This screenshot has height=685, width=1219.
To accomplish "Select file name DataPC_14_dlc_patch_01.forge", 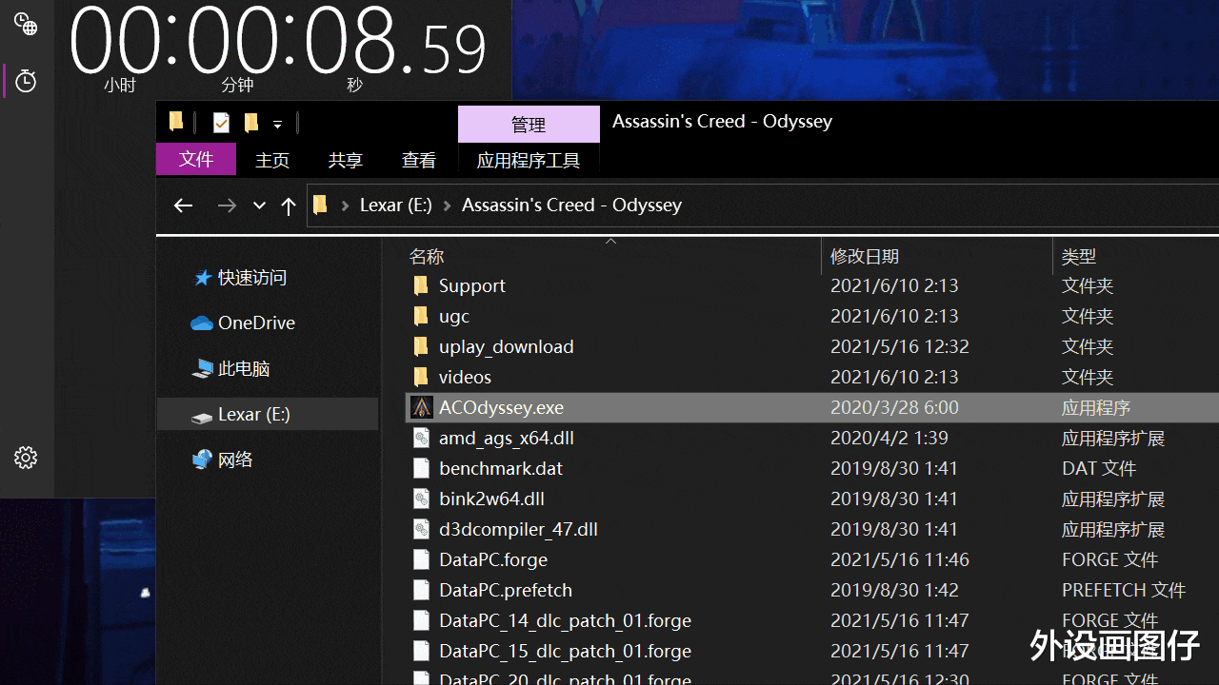I will tap(565, 620).
